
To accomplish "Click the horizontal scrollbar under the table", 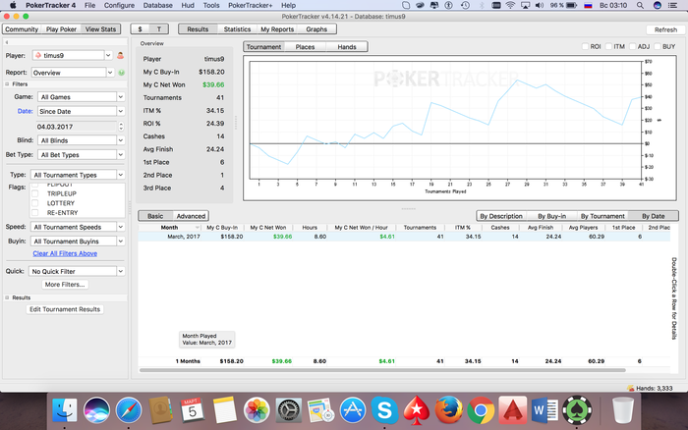I will pos(382,370).
